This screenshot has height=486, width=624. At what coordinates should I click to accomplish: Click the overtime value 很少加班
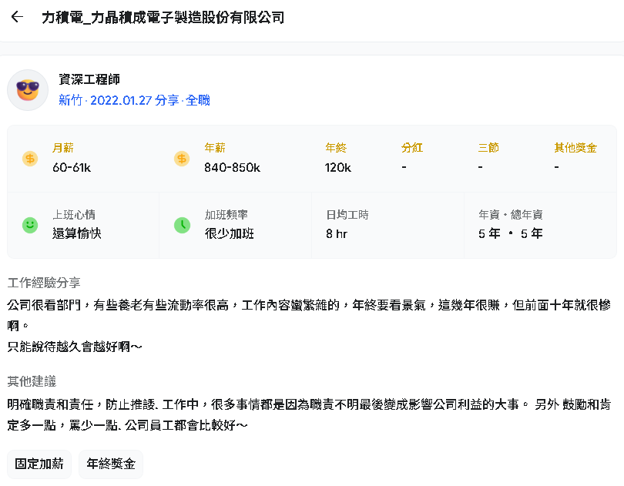click(230, 233)
